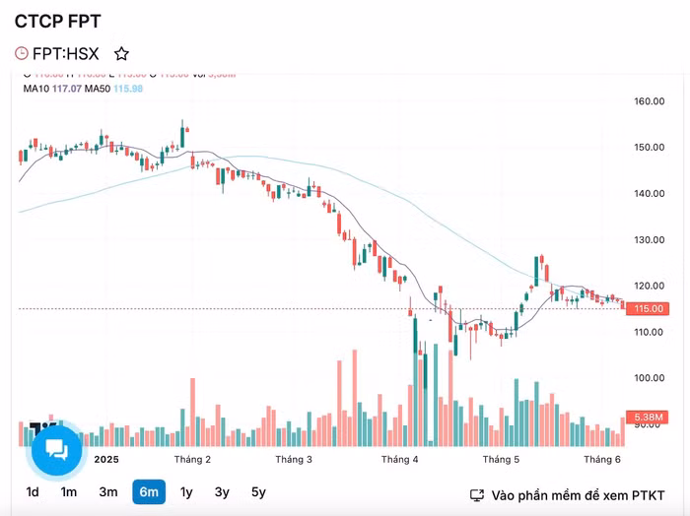Switch chart to 1y range
This screenshot has height=516, width=690.
(x=186, y=491)
